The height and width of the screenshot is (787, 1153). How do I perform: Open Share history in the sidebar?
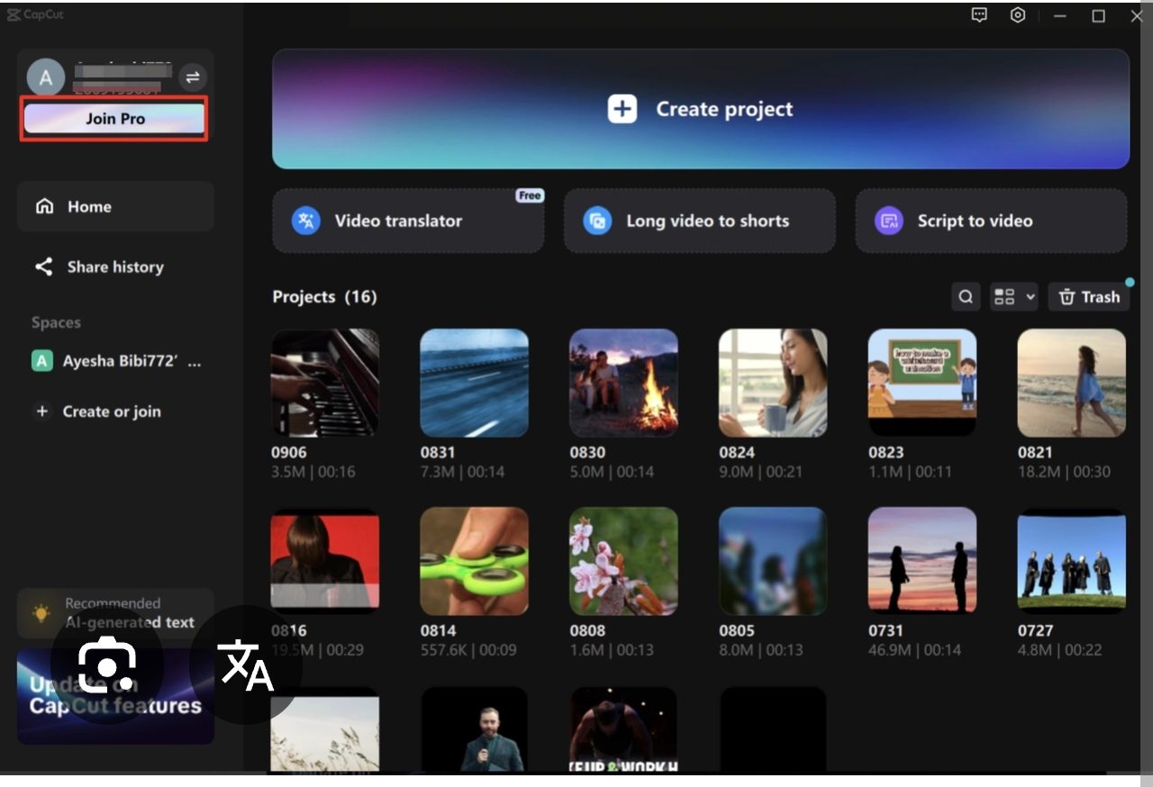point(115,267)
